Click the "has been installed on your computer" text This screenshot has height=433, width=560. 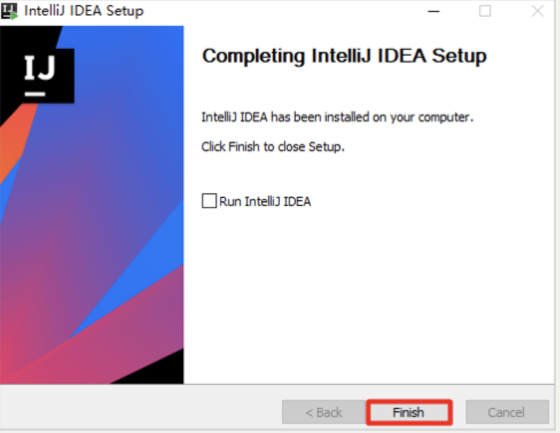(x=372, y=117)
